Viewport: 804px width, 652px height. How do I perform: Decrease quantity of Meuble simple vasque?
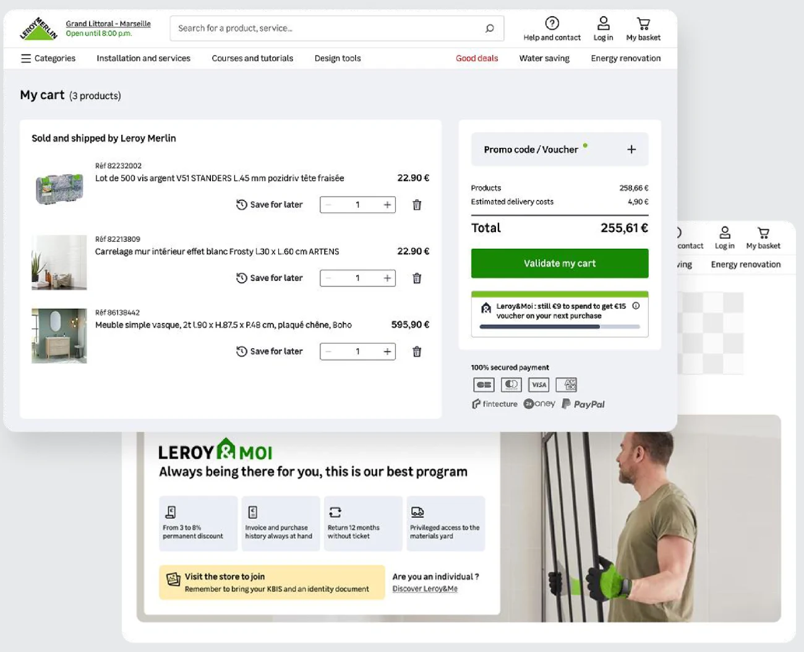pyautogui.click(x=328, y=351)
